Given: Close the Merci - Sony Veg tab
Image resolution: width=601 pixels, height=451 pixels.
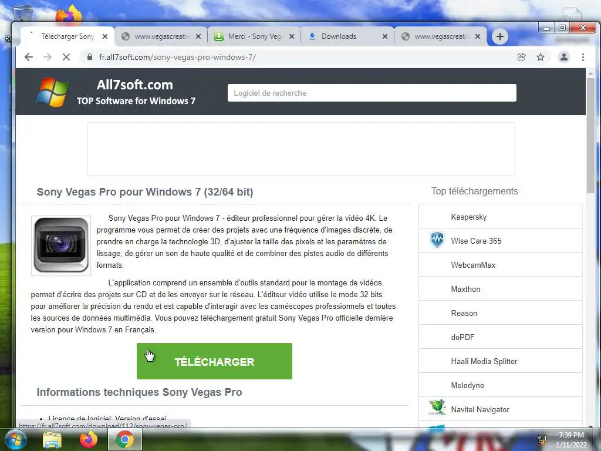Looking at the screenshot, I should tap(292, 36).
